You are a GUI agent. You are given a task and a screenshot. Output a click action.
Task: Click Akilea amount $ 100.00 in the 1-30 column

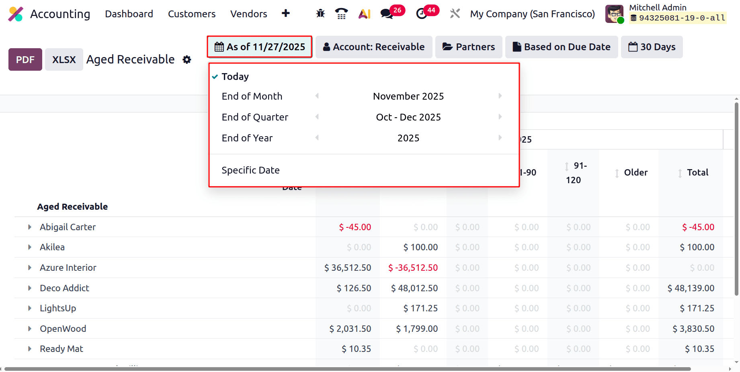(x=420, y=247)
